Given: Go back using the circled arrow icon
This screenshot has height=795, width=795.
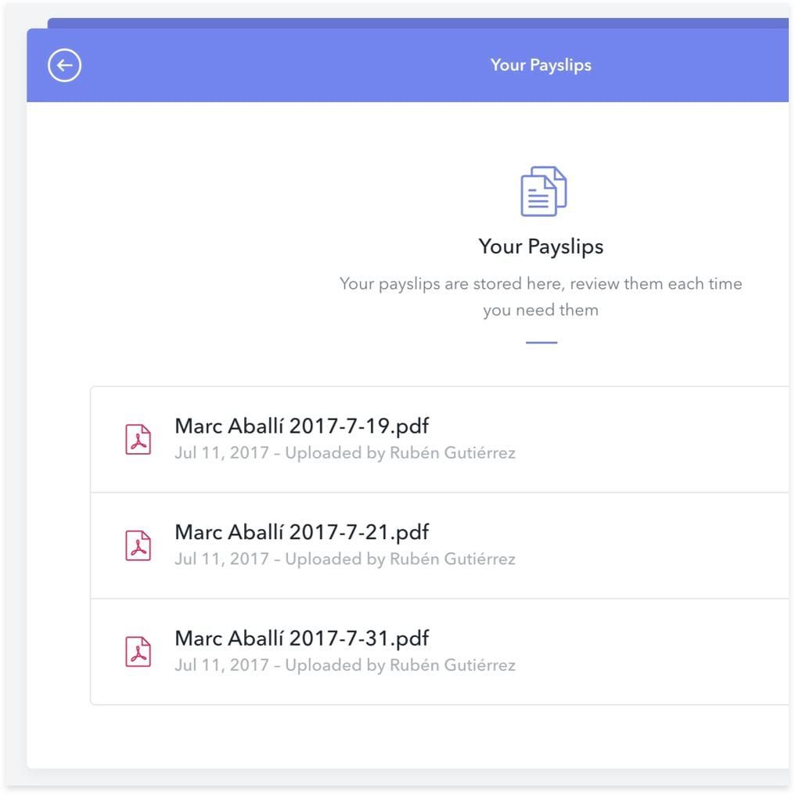Looking at the screenshot, I should (x=64, y=65).
